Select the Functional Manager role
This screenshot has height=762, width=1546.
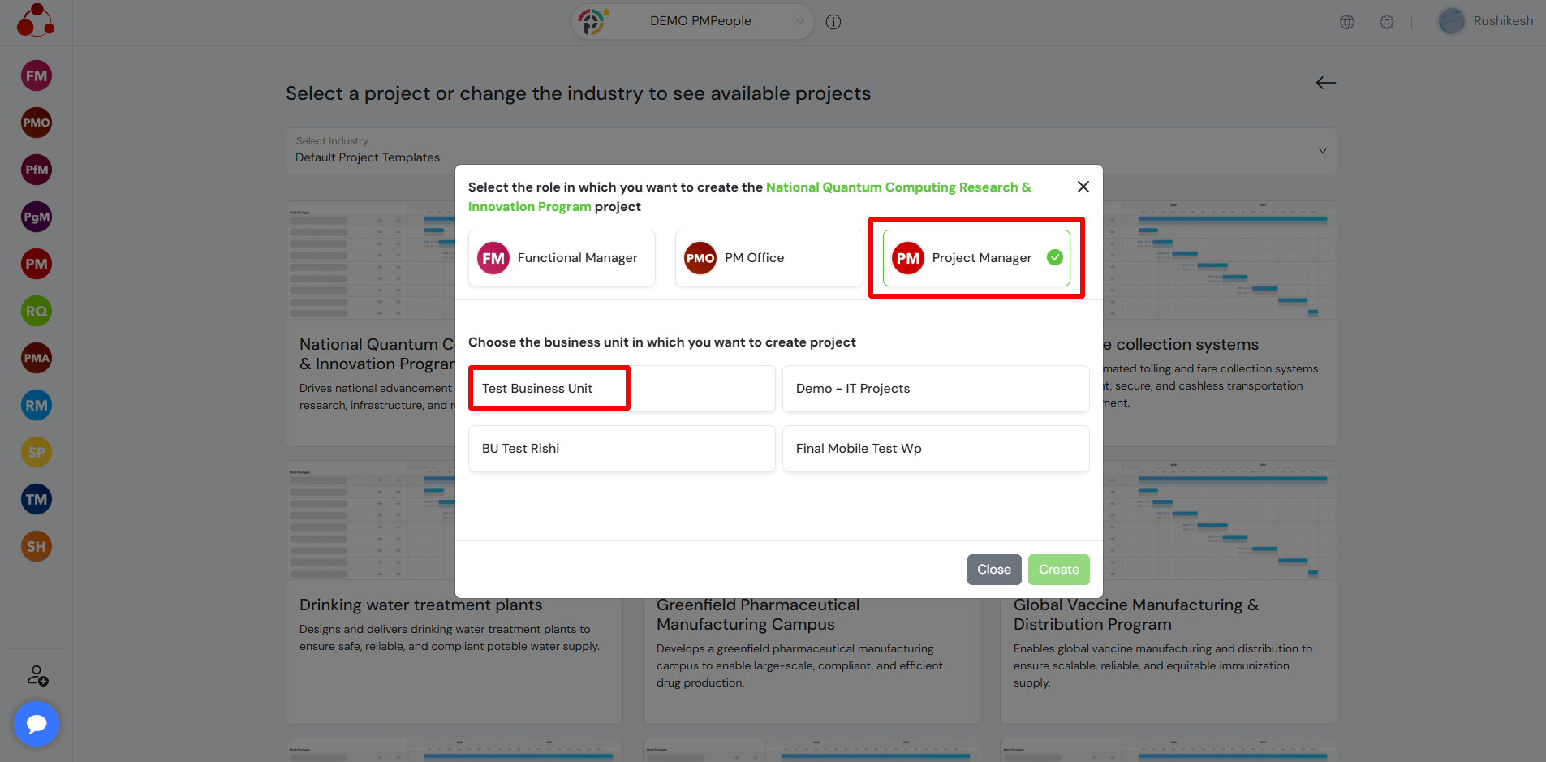coord(562,258)
